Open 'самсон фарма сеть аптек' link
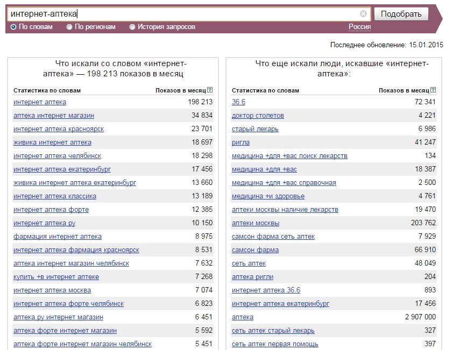Viewport: 453px width, 350px height. [273, 236]
